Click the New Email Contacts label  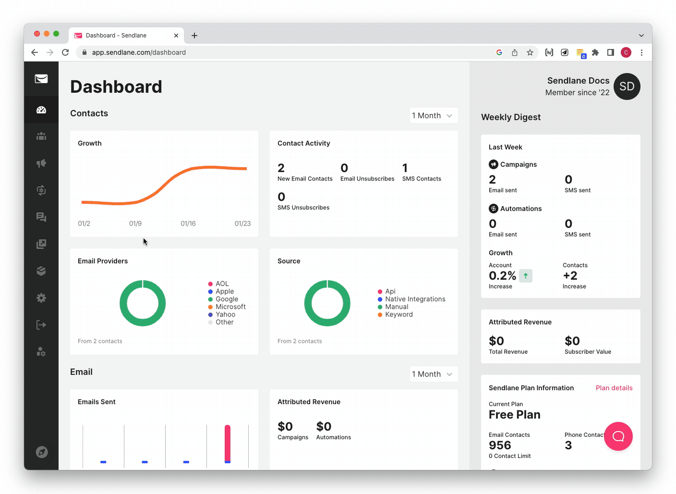[x=305, y=179]
